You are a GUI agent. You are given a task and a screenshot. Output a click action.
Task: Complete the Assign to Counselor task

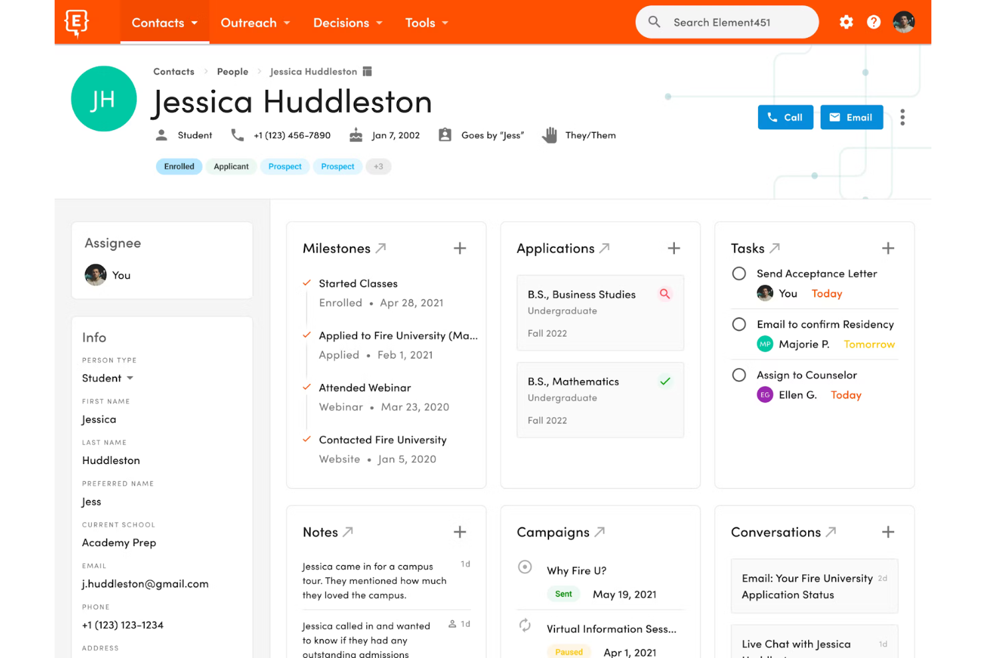click(739, 375)
